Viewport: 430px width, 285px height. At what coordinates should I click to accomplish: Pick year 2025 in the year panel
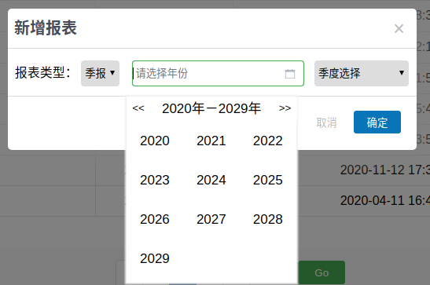[x=267, y=180]
